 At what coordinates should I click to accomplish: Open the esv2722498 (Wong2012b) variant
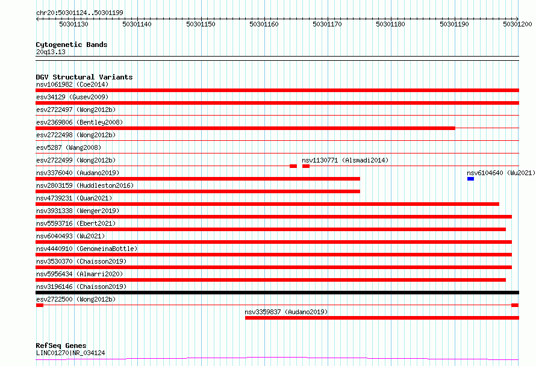click(x=76, y=135)
